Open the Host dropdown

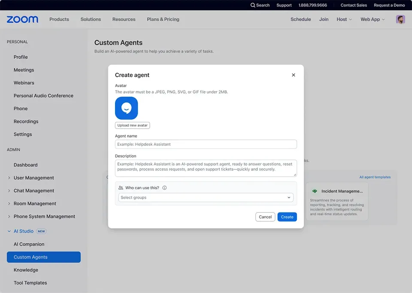point(343,19)
